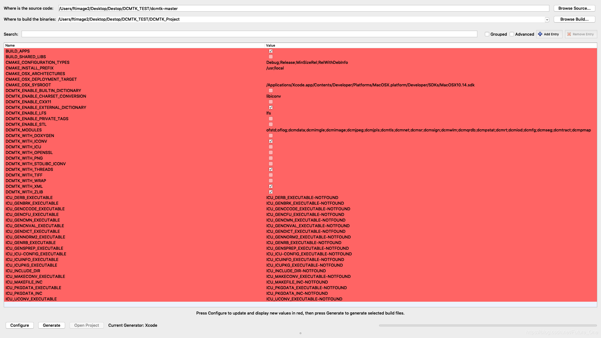Select the ICU_GENNORM2_EXECUTABLE name cell
The image size is (601, 338).
(x=35, y=237)
